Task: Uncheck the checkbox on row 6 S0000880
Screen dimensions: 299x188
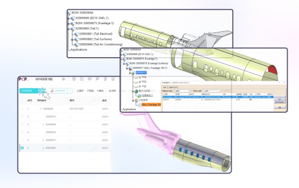Action: (22, 148)
